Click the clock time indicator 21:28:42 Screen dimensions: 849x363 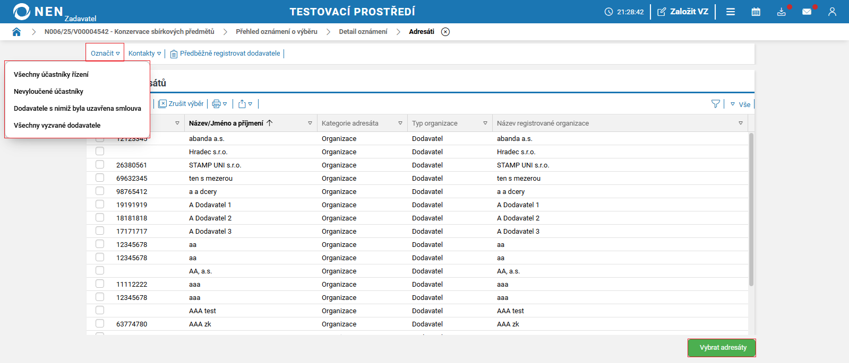(x=624, y=12)
